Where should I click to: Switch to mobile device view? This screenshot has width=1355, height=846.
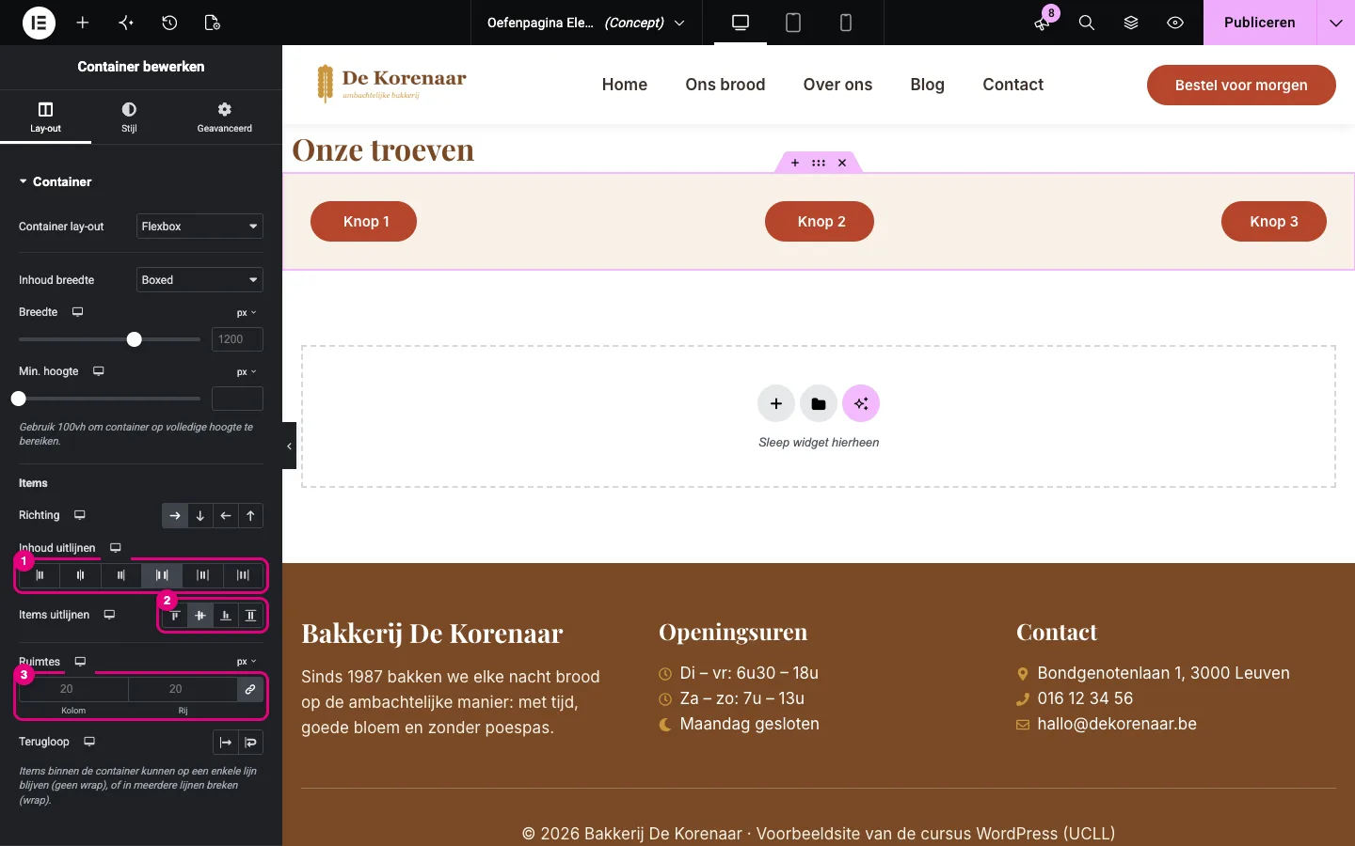pyautogui.click(x=846, y=23)
